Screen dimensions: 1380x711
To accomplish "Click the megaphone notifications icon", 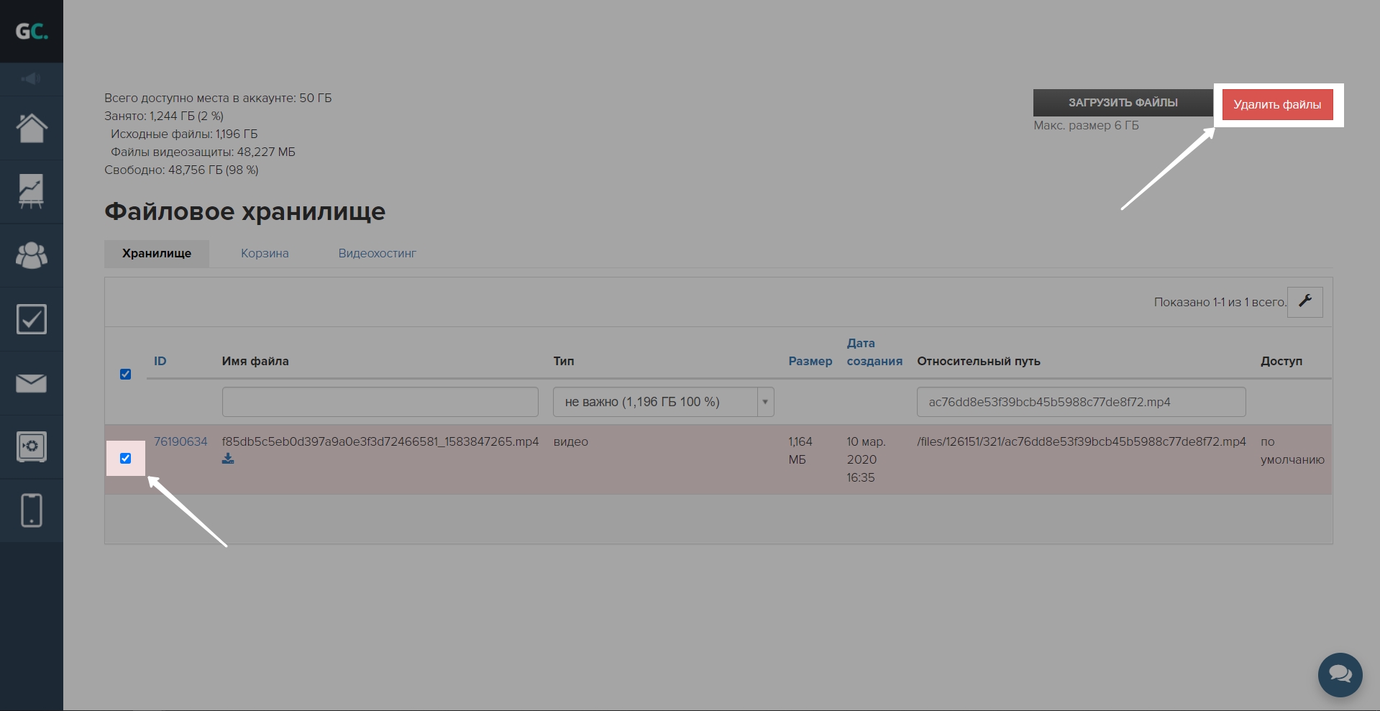I will [x=31, y=78].
